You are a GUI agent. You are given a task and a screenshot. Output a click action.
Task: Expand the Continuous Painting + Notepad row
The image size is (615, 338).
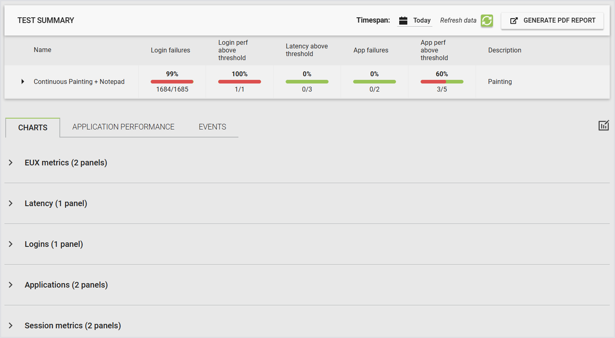coord(23,81)
